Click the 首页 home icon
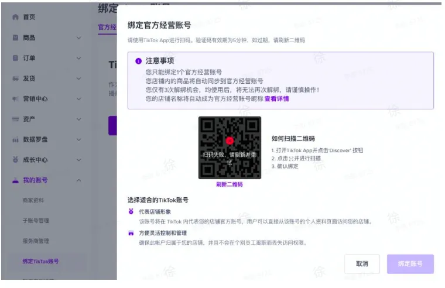This screenshot has width=445, height=288. [x=16, y=17]
